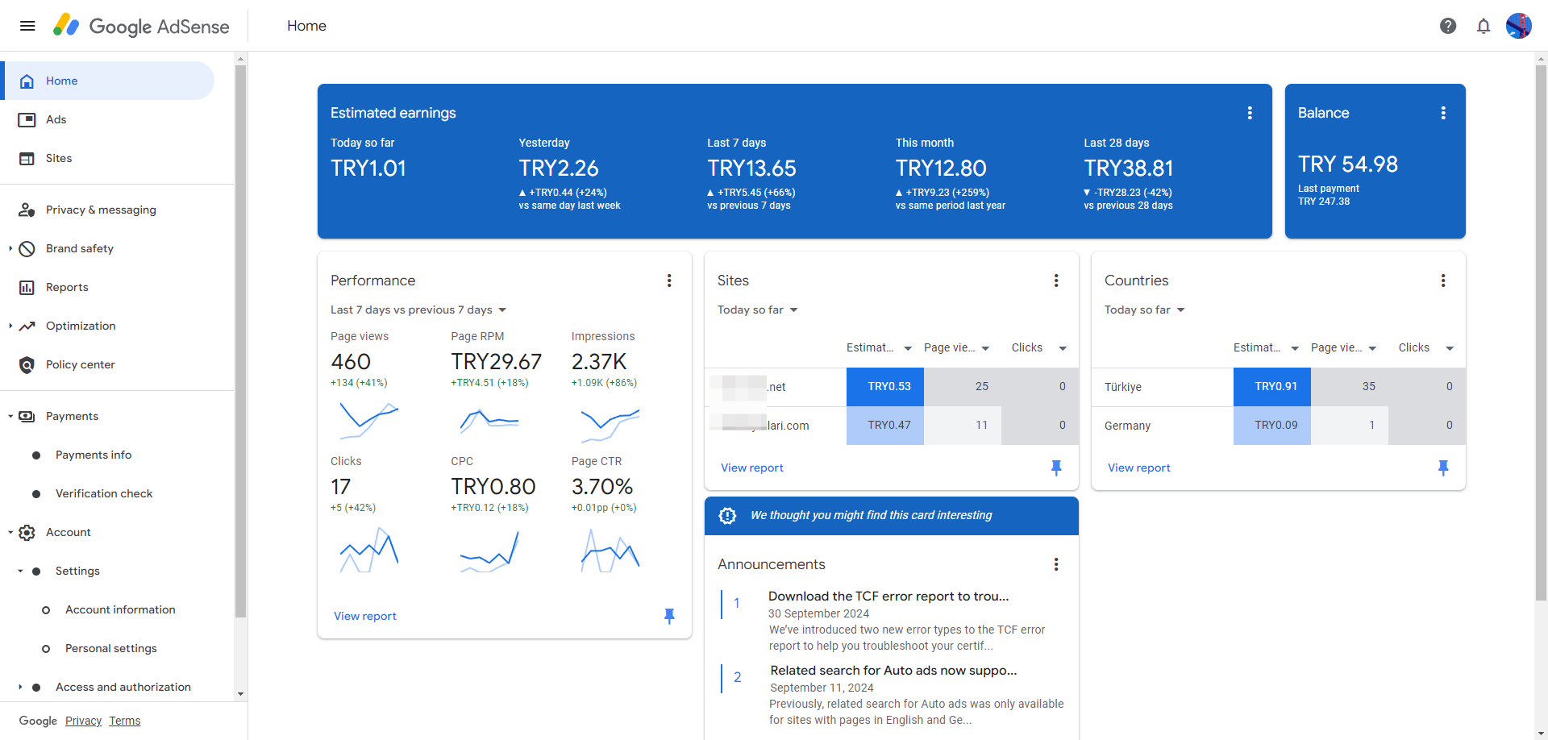Open the Privacy footer link

point(84,721)
